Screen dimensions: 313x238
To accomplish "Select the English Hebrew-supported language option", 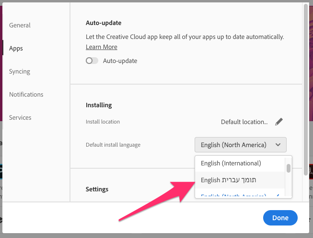I will 228,180.
